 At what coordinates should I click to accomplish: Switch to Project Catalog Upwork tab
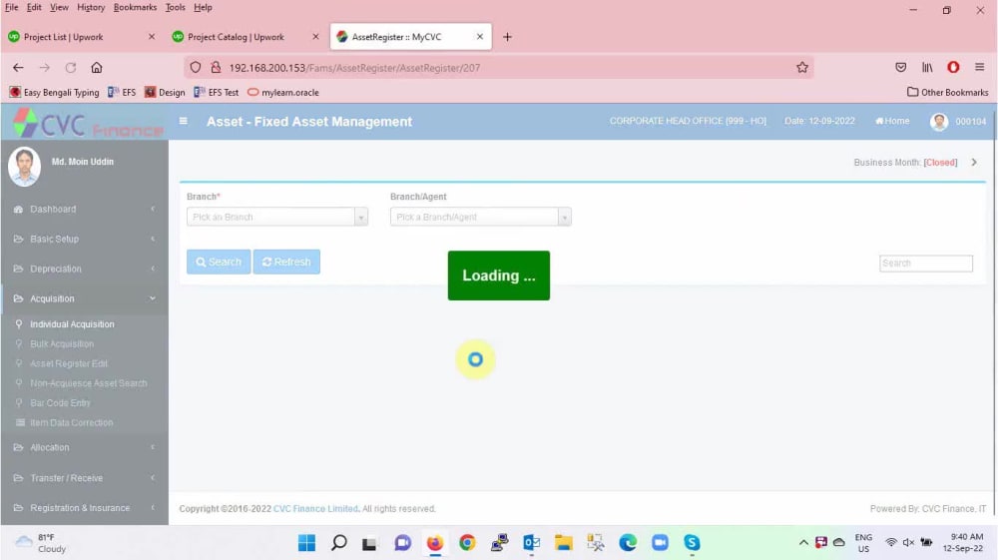point(246,37)
